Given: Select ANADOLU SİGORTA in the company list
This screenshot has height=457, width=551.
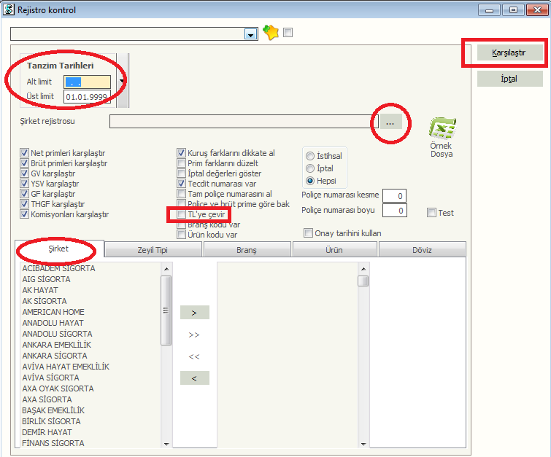Looking at the screenshot, I should [58, 334].
